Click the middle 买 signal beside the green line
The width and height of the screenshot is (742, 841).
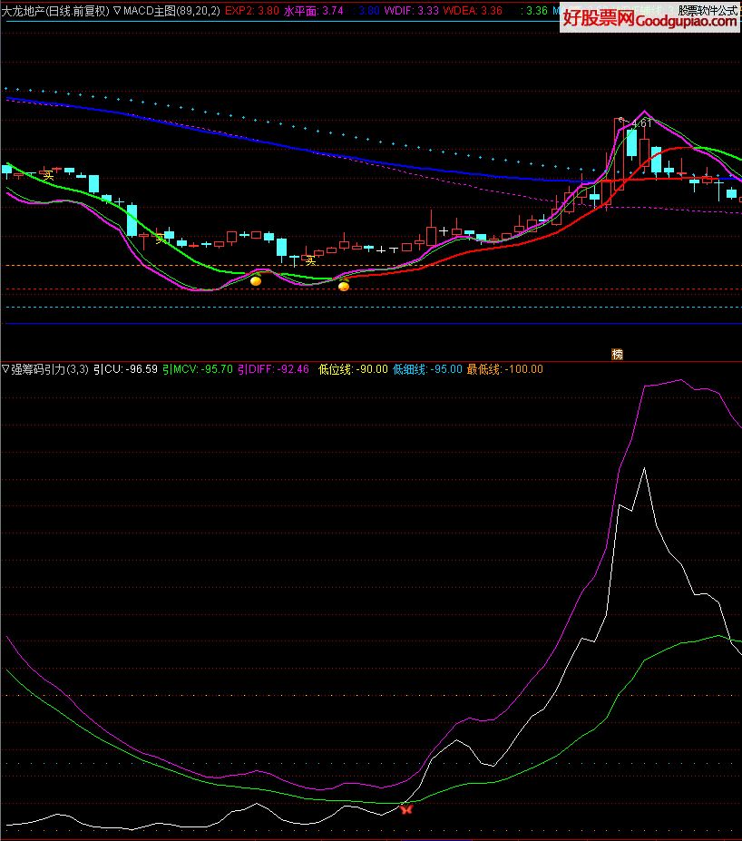(x=161, y=239)
